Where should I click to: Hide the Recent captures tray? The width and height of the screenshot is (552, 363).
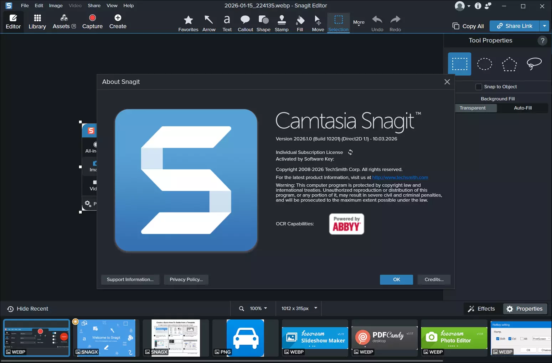27,309
